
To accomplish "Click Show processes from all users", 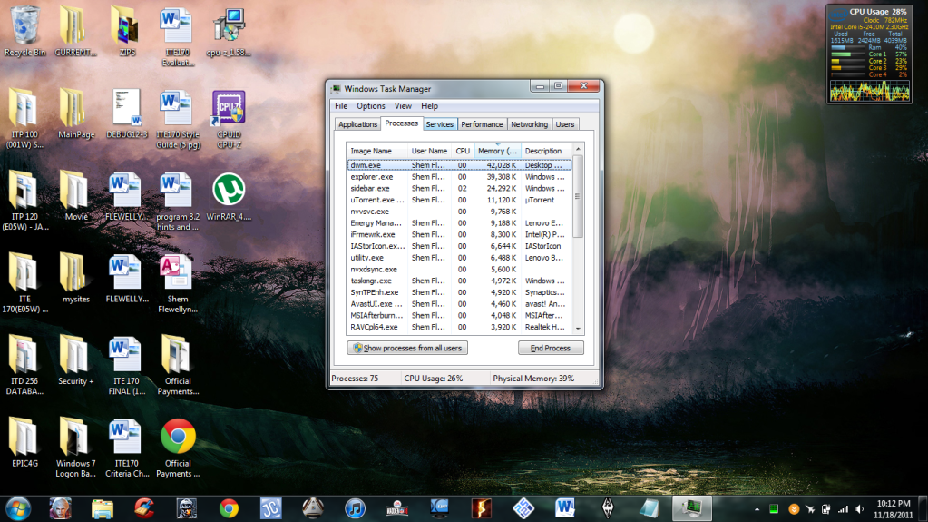I will (407, 348).
